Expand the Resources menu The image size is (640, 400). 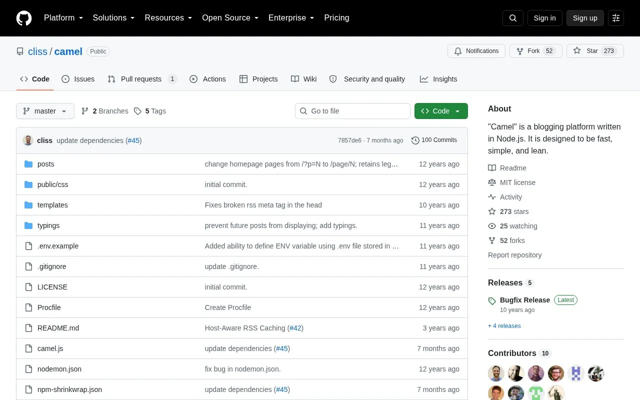(168, 18)
